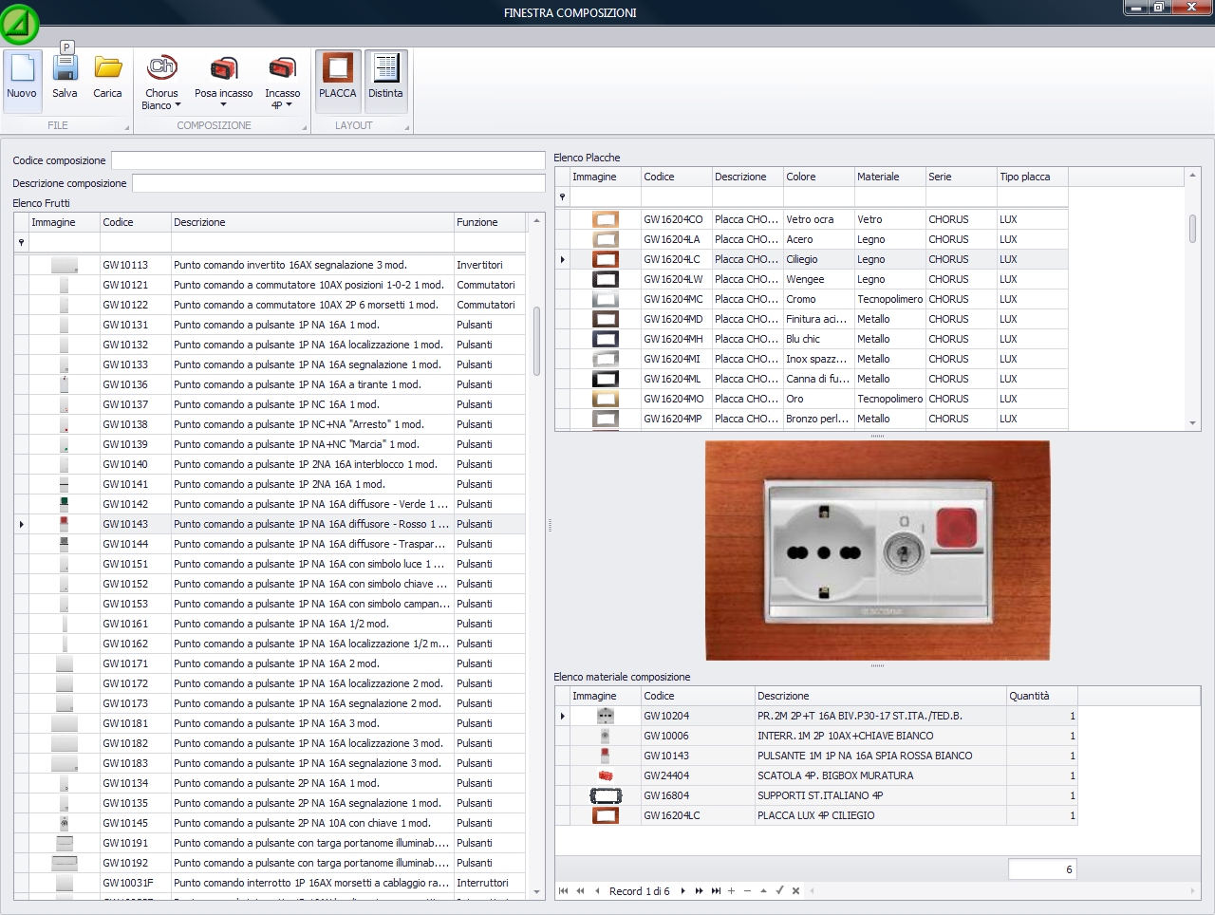This screenshot has width=1215, height=915.
Task: Click the edit record triangle icon
Action: [x=763, y=891]
